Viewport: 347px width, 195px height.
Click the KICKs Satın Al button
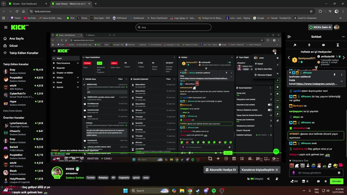pyautogui.click(x=320, y=27)
